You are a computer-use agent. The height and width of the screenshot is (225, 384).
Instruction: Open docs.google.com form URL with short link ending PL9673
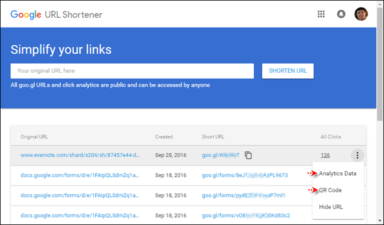point(79,175)
